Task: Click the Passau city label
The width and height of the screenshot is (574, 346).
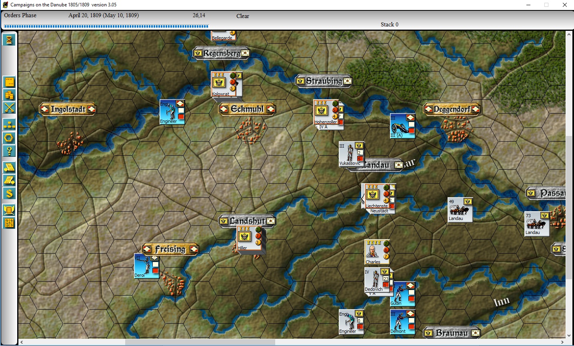Action: pyautogui.click(x=546, y=193)
